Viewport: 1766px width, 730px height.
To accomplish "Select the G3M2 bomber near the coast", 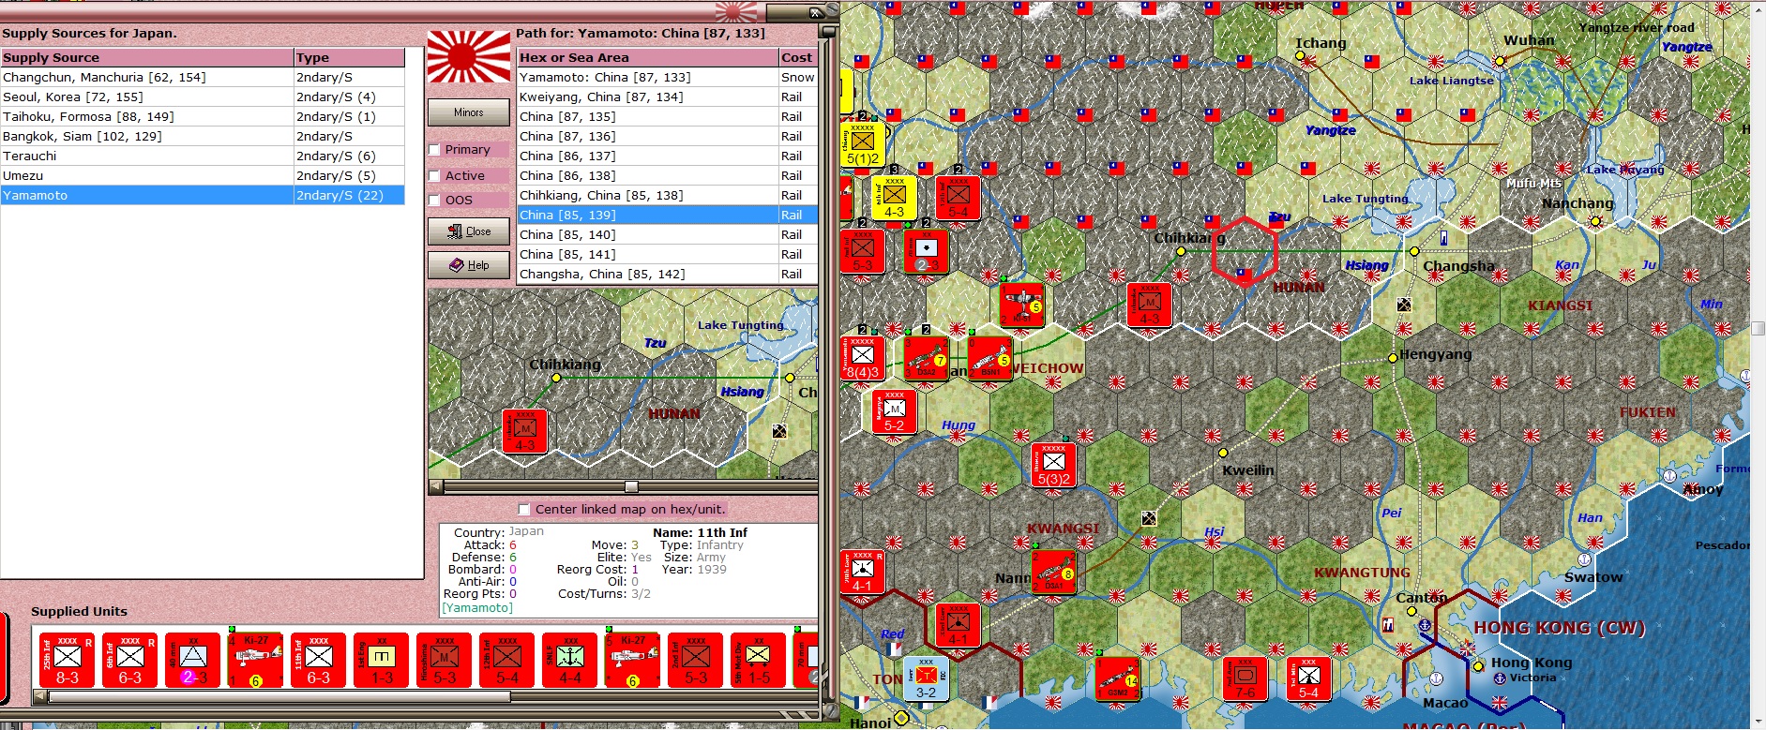I will click(x=1118, y=679).
